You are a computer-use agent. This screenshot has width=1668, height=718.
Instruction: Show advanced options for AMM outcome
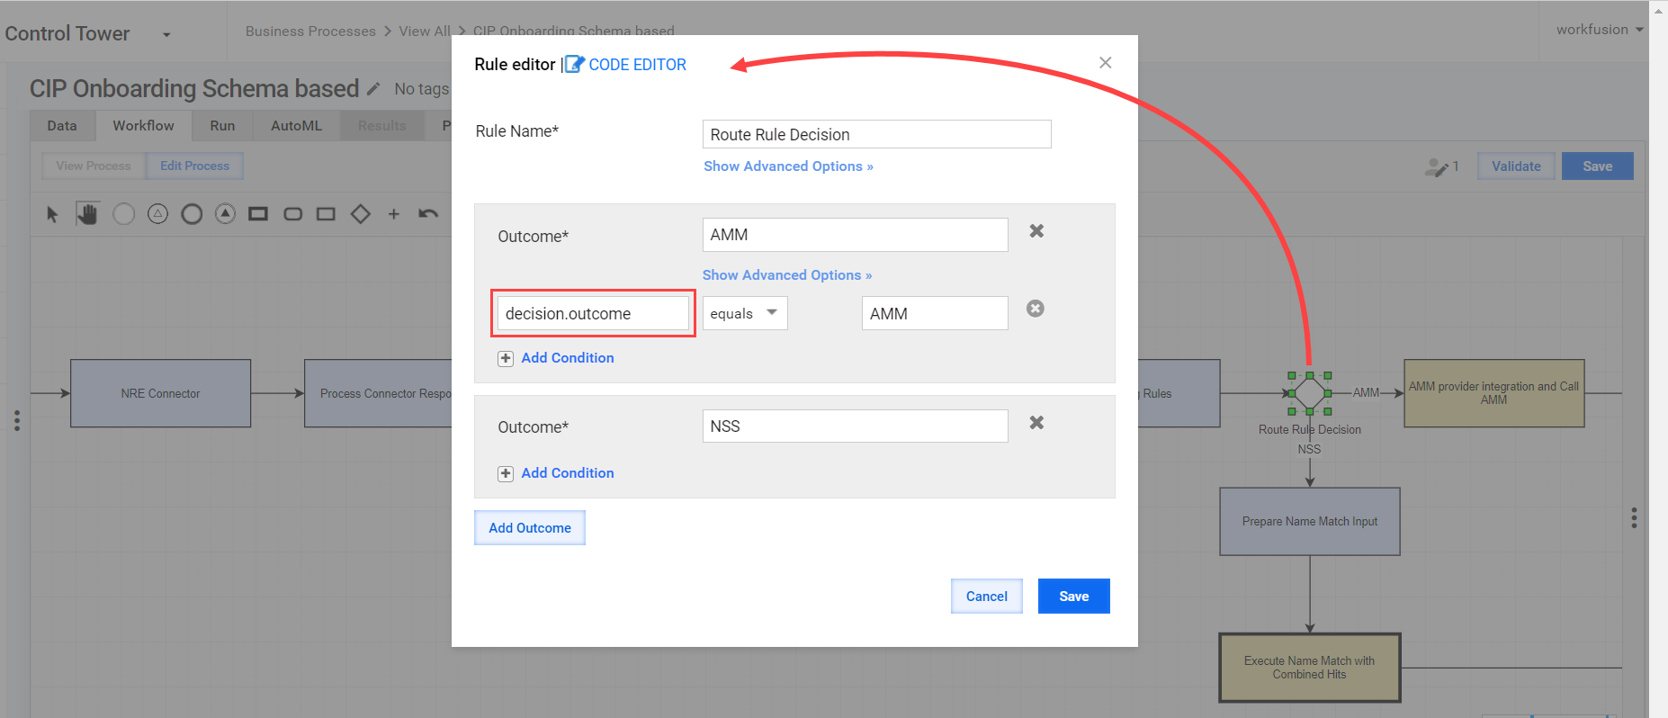(787, 275)
